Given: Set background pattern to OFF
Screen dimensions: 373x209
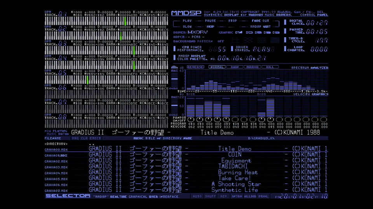Looking at the screenshot, I should pyautogui.click(x=221, y=41).
